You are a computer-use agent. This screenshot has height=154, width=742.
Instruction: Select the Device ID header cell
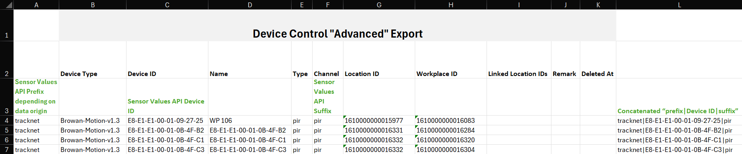click(167, 60)
